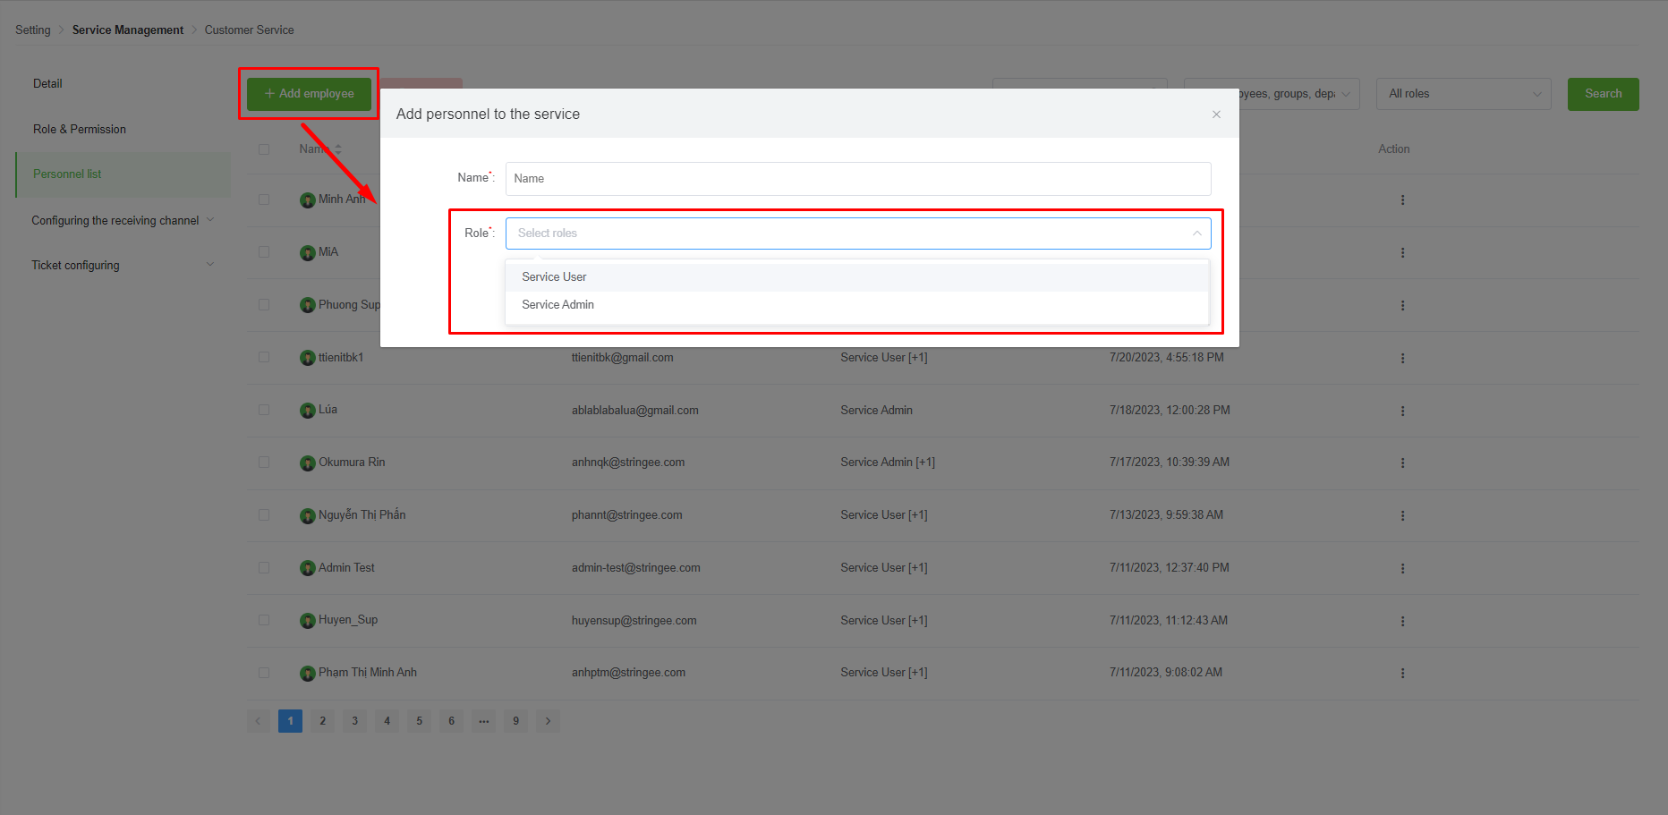This screenshot has height=815, width=1668.
Task: Check the MiA row checkbox
Action: (x=264, y=252)
